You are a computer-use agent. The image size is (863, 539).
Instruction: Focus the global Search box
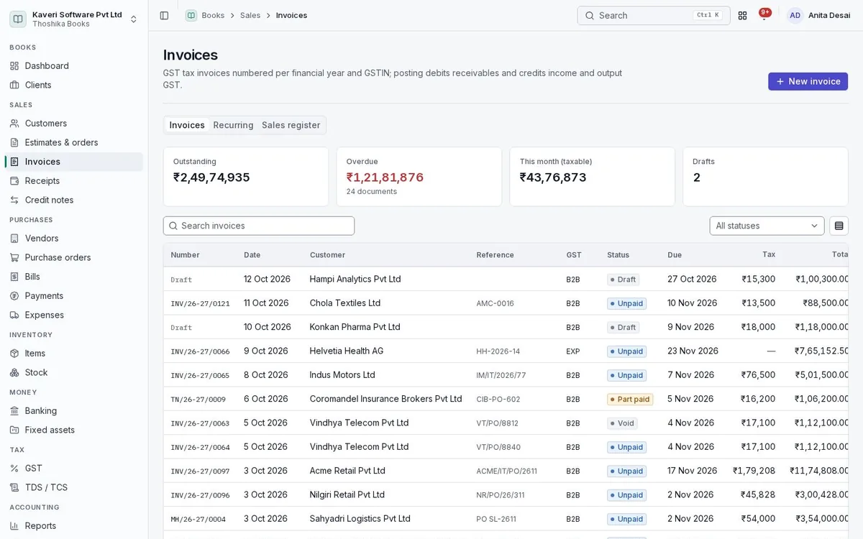pyautogui.click(x=653, y=15)
